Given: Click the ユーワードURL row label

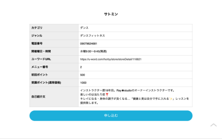Looking at the screenshot, I should [41, 59].
